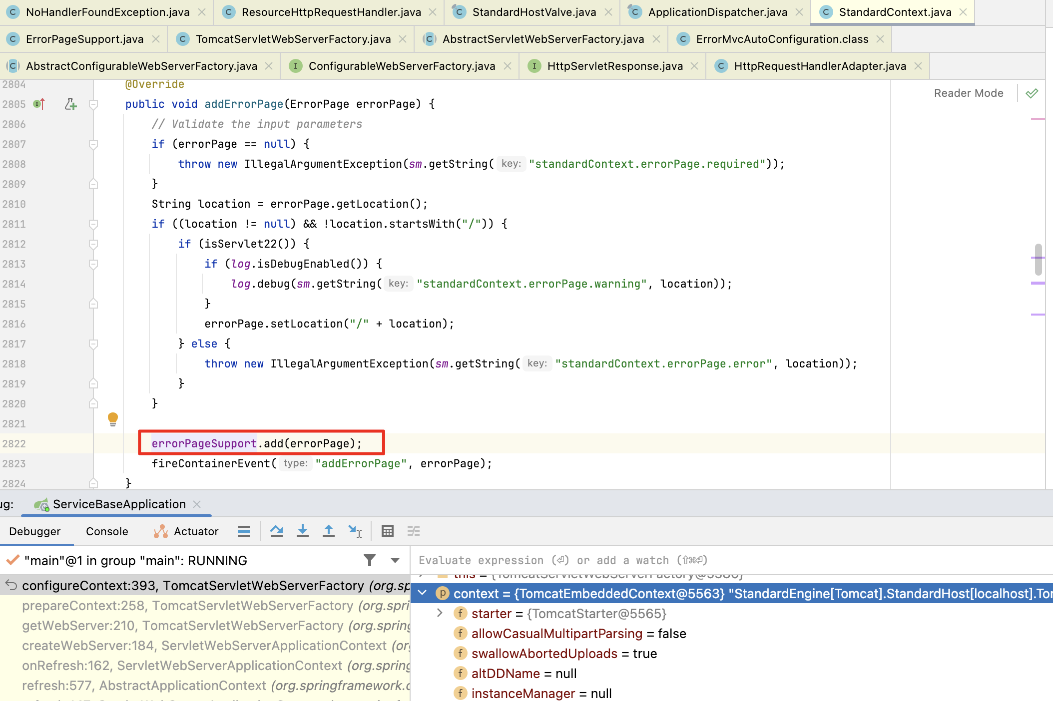Toggle Reader Mode in the editor
Screen dimensions: 1053x701
tap(968, 93)
